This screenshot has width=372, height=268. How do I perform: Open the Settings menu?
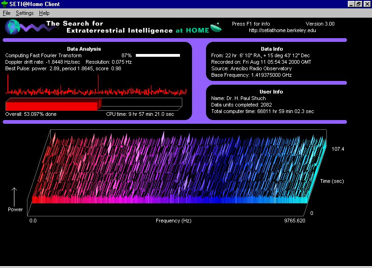[x=25, y=13]
